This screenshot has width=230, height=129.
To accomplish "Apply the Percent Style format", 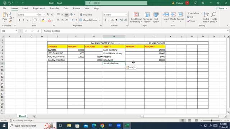I will point(112,20).
